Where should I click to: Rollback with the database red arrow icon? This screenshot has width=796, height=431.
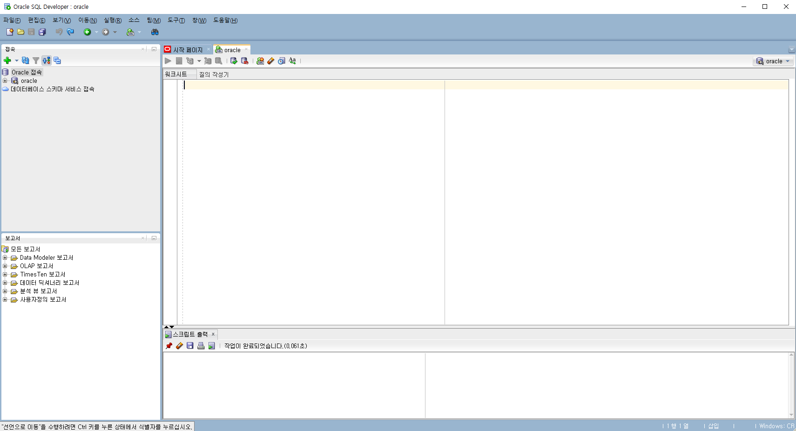(244, 61)
